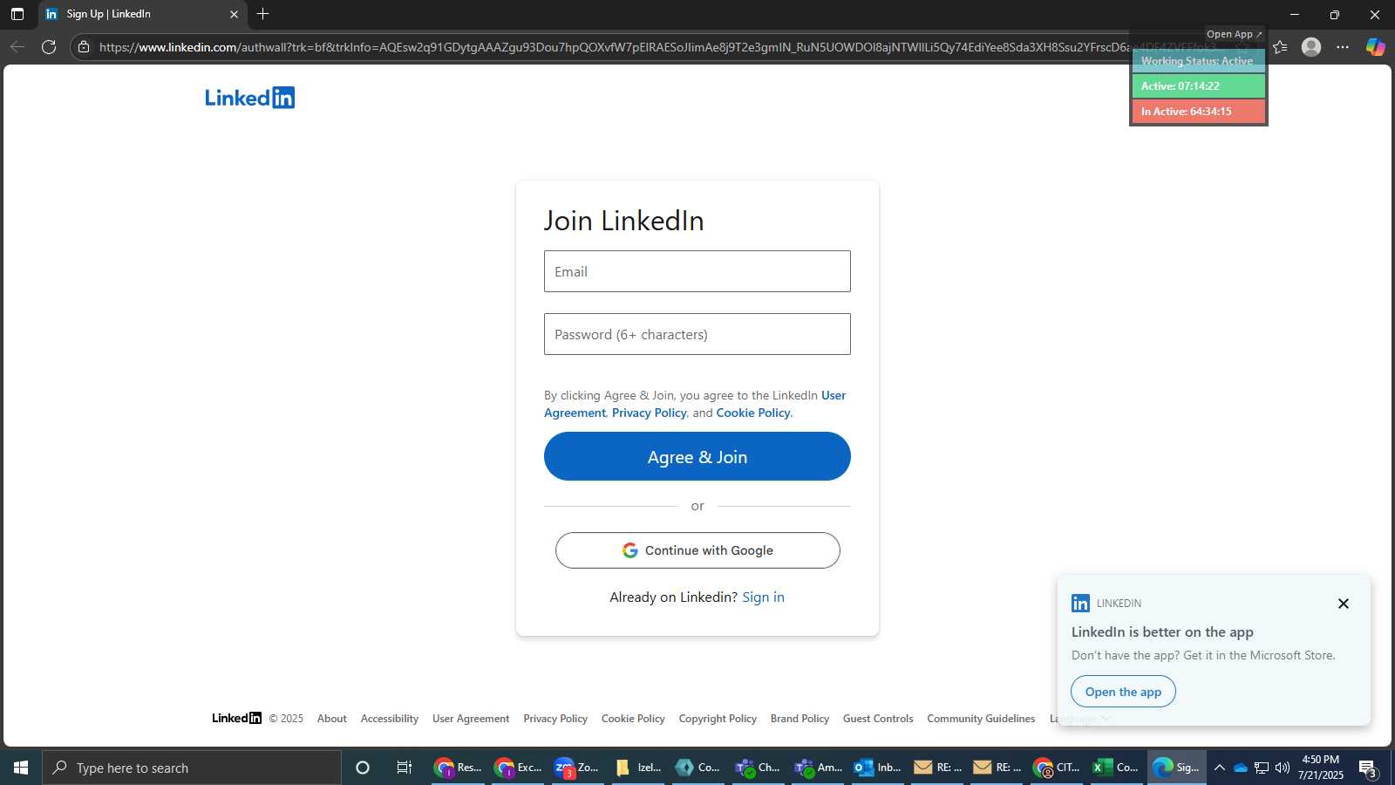Click the In Active: 64:34:15 timer
Viewport: 1395px width, 785px height.
click(1198, 111)
